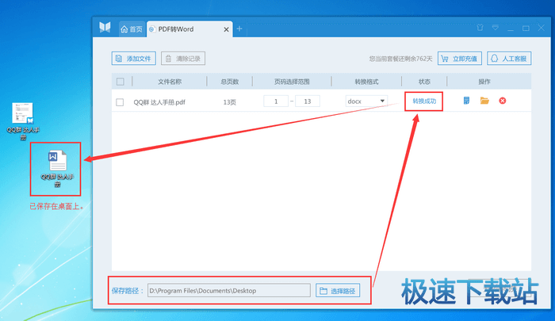This screenshot has width=555, height=321.
Task: Close the PDF转Word tab
Action: pos(226,30)
